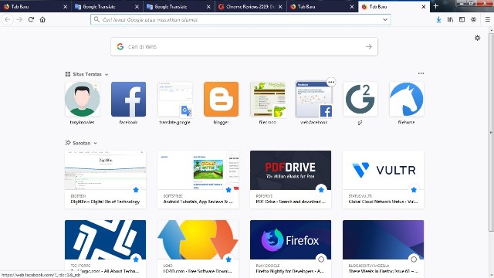Viewport: 494px width, 278px height.
Task: Open the hamburger application menu
Action: [487, 19]
